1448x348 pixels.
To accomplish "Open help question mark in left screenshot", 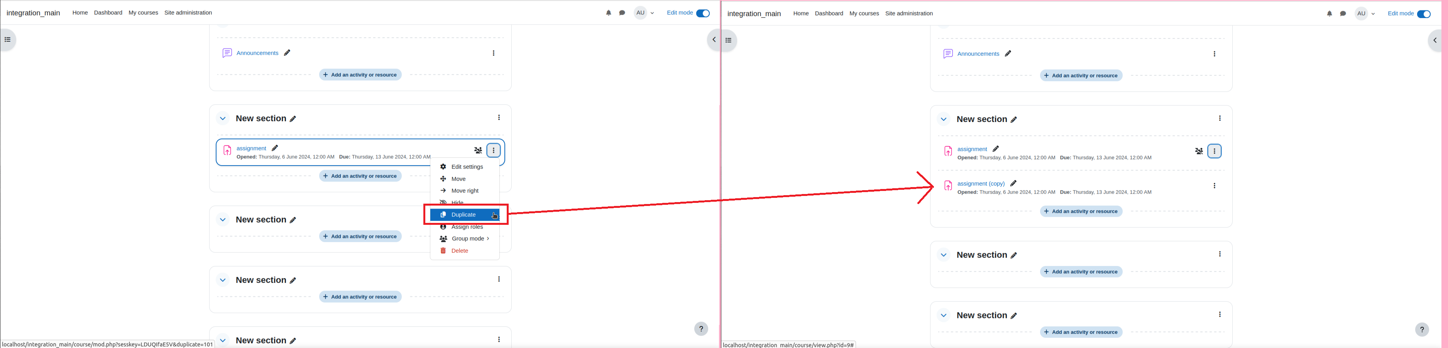I will (701, 329).
